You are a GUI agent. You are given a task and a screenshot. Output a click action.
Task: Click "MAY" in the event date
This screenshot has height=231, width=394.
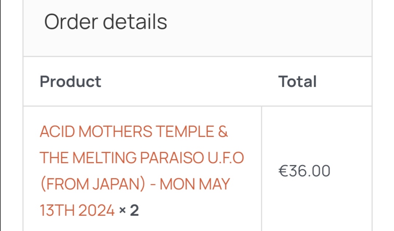coord(215,184)
